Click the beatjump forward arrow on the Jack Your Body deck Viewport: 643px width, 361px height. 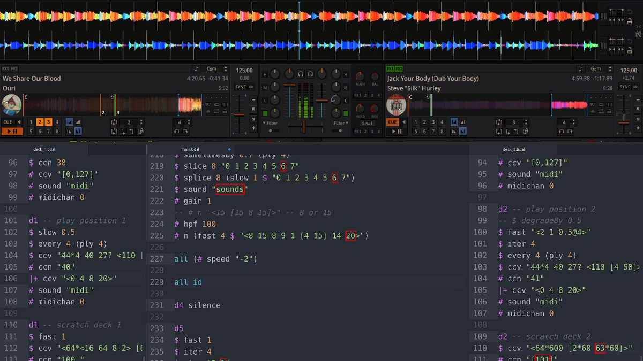pos(570,132)
